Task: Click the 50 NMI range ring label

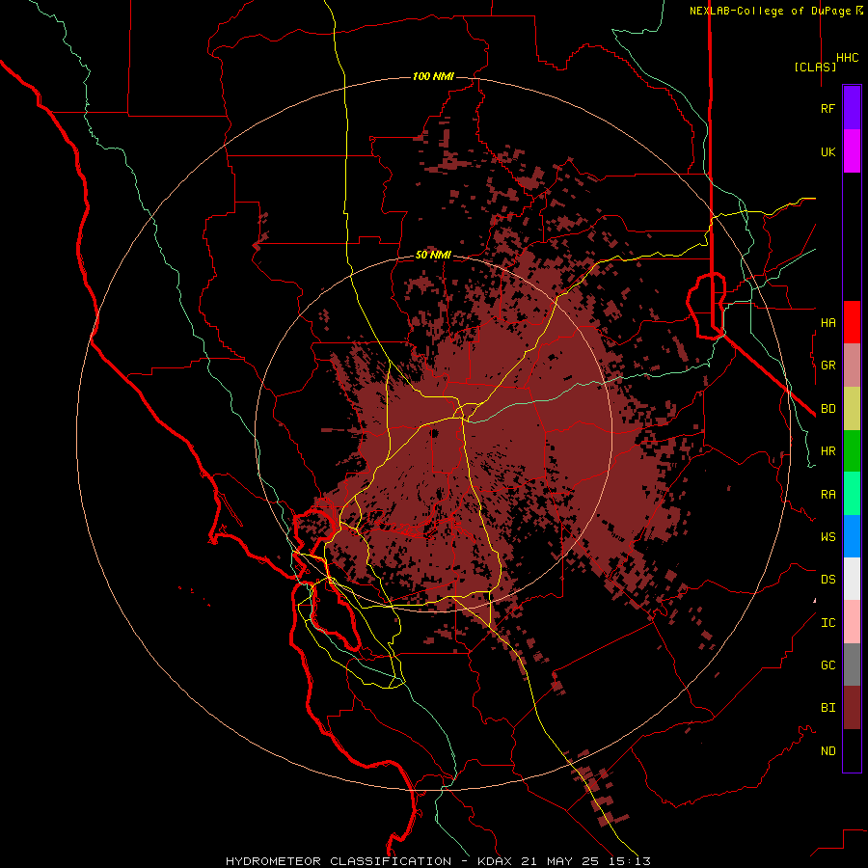Action: 433,255
